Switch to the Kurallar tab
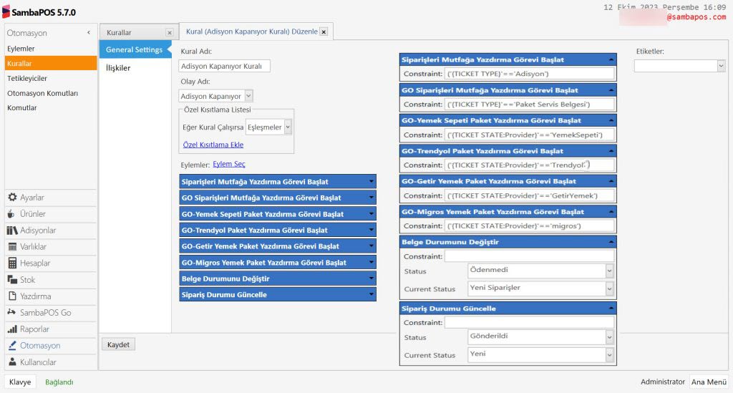The height and width of the screenshot is (393, 733). click(119, 33)
